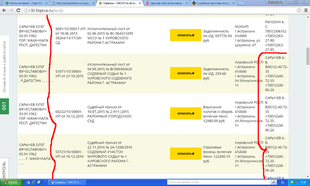
Task: Click the show desktop quick launch icon
Action: coord(39,182)
